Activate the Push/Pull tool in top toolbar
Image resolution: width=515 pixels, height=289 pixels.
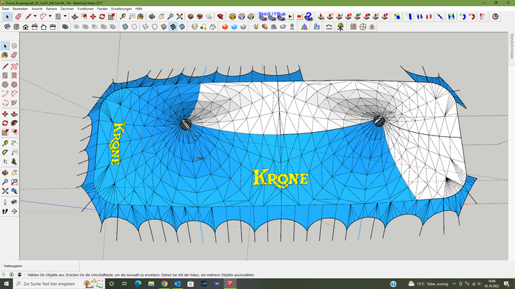point(75,17)
